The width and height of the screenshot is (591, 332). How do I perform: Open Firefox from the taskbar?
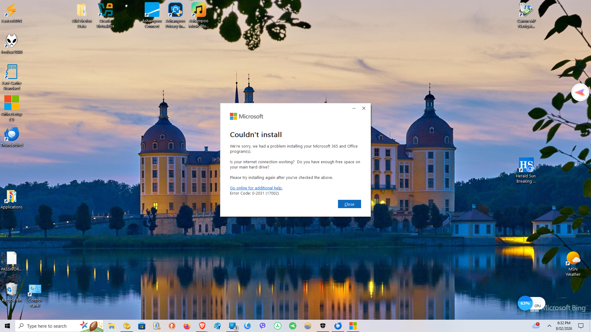187,326
